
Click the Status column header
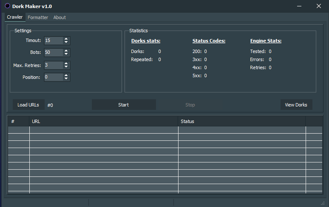242,121
